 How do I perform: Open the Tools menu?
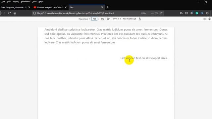pos(34,2)
